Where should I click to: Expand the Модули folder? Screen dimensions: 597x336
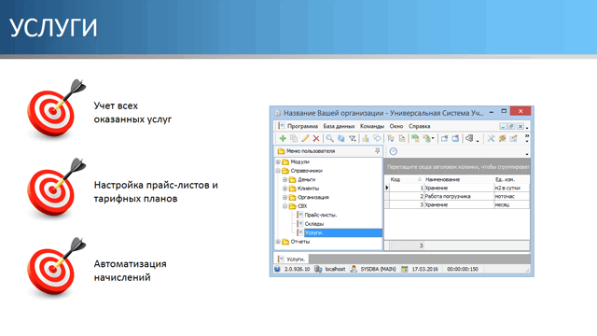coord(278,161)
